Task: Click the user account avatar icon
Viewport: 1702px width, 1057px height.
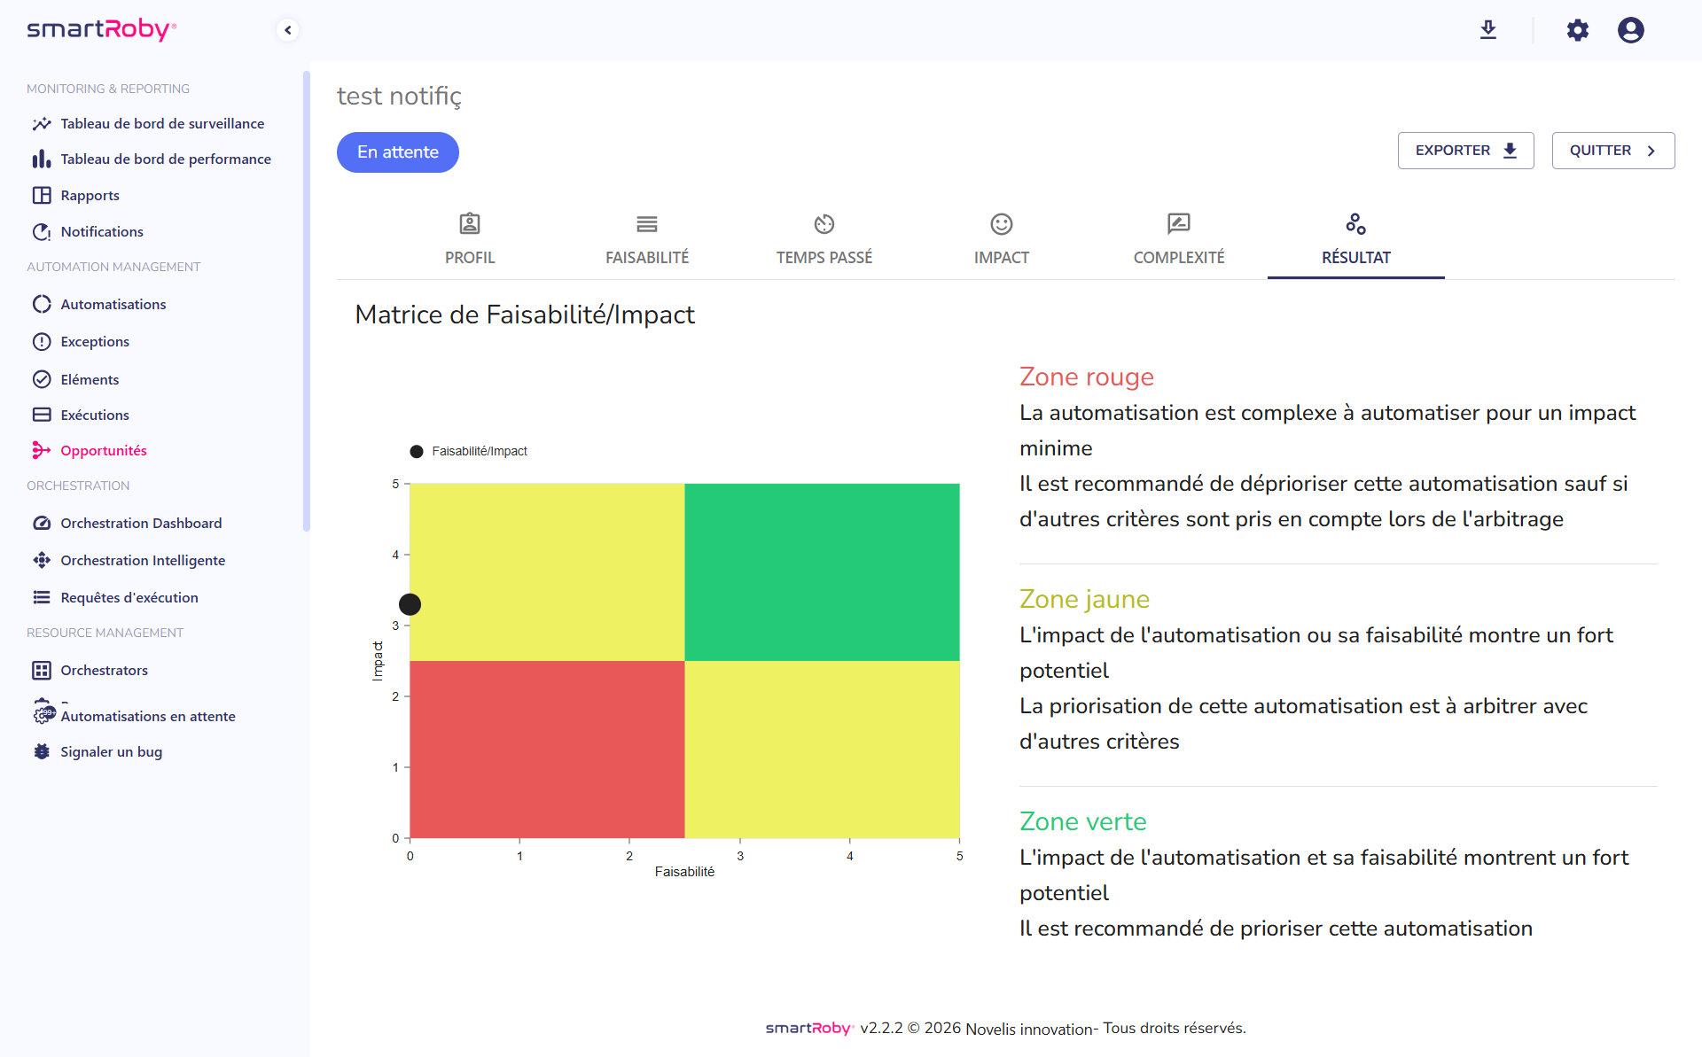Action: (1632, 29)
